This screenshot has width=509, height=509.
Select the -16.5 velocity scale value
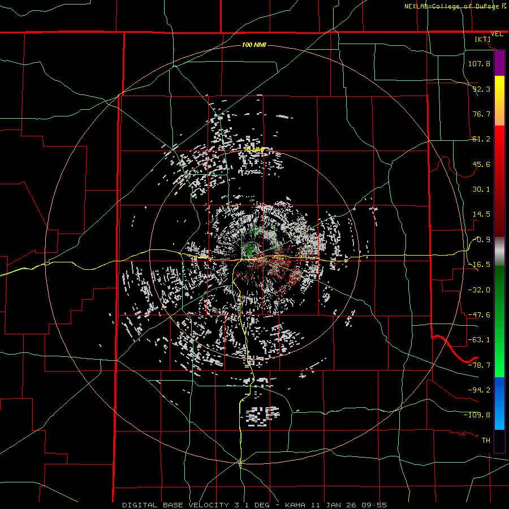(479, 265)
